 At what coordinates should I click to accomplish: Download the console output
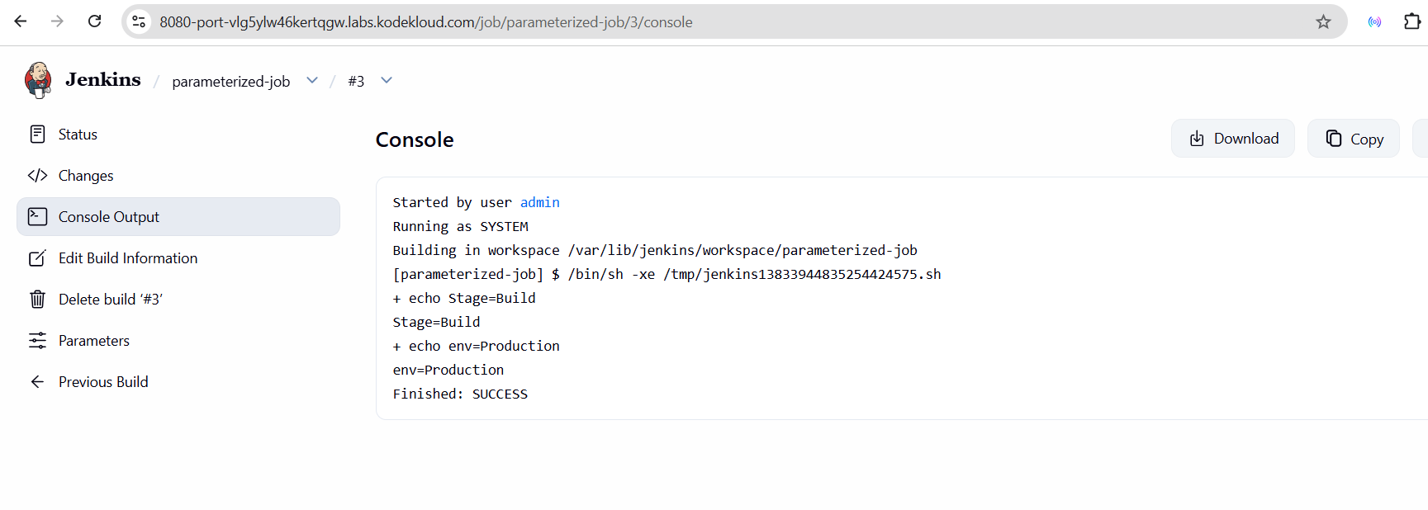pyautogui.click(x=1232, y=139)
